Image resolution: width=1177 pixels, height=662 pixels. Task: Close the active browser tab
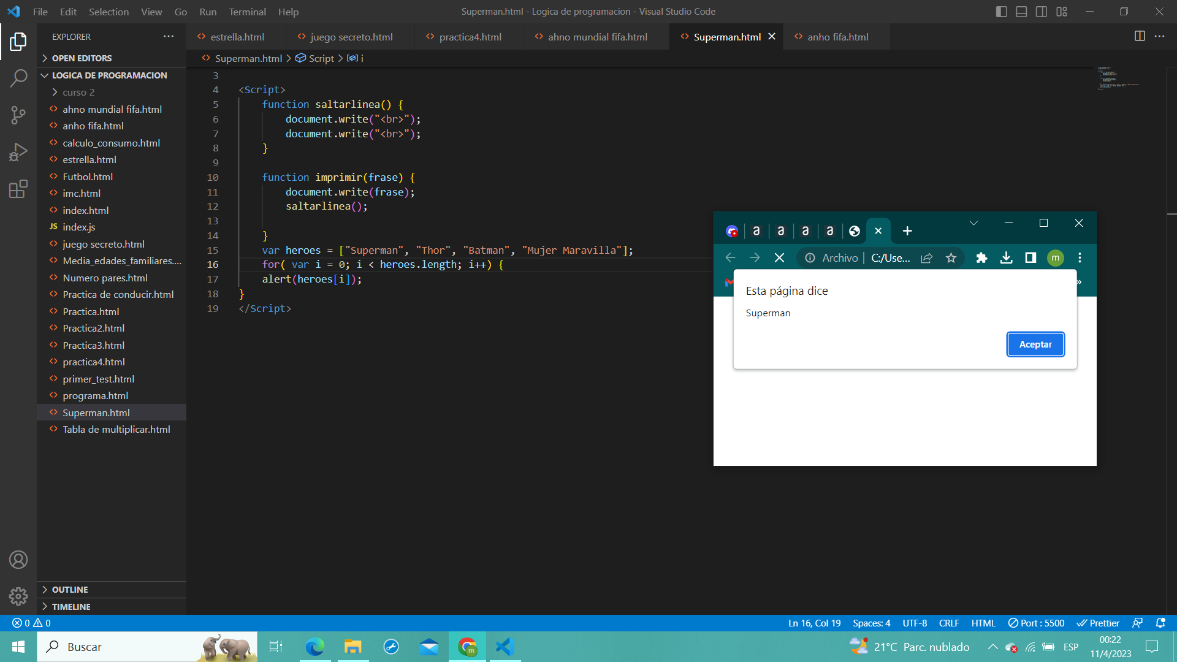tap(878, 231)
